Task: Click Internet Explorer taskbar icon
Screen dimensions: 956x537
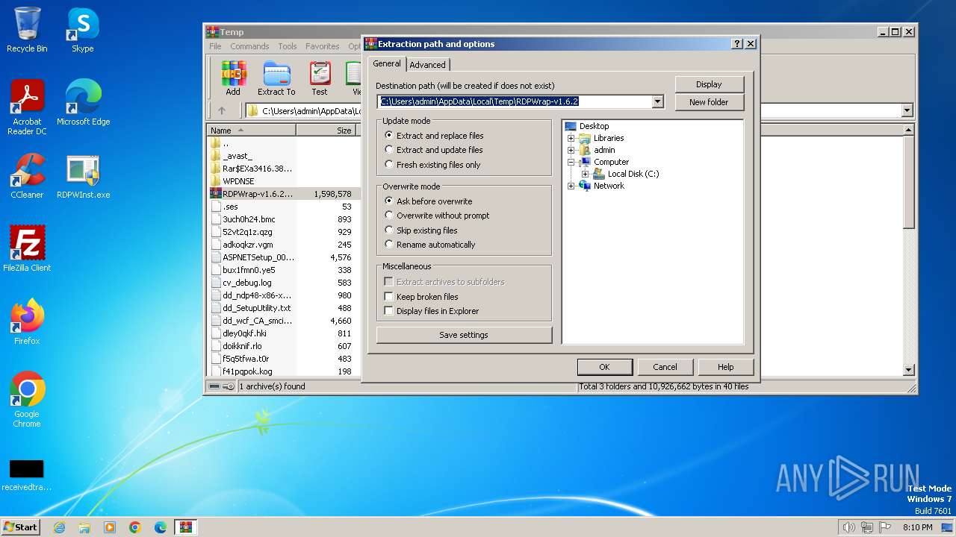Action: [59, 527]
